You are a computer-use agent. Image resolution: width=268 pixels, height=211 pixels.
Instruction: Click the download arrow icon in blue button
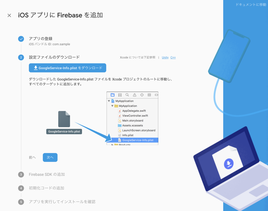pyautogui.click(x=36, y=68)
